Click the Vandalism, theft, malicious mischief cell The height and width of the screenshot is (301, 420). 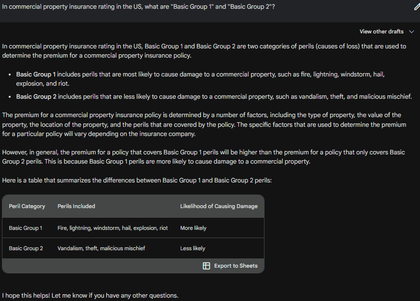(101, 248)
